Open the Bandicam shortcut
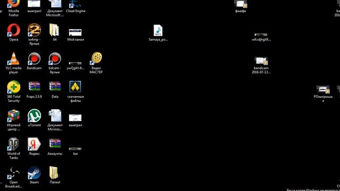Image resolution: width=340 pixels, height=191 pixels. click(x=34, y=61)
